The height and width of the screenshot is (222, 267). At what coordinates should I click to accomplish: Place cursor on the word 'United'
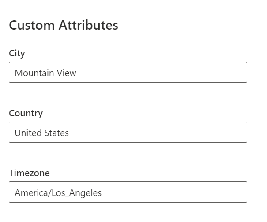(x=26, y=133)
